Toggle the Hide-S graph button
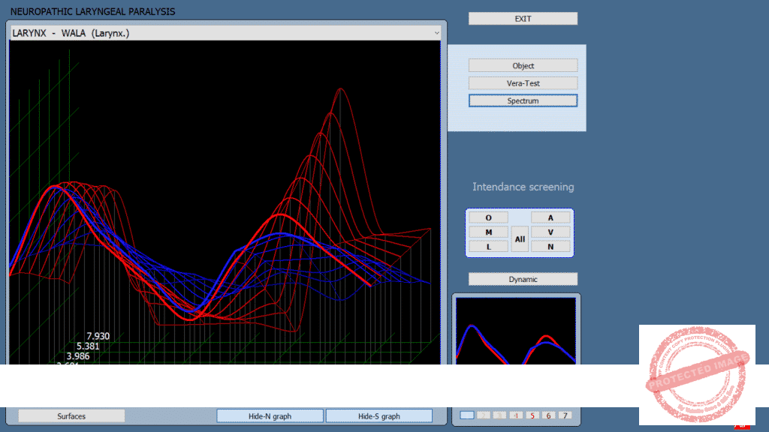 (x=378, y=416)
